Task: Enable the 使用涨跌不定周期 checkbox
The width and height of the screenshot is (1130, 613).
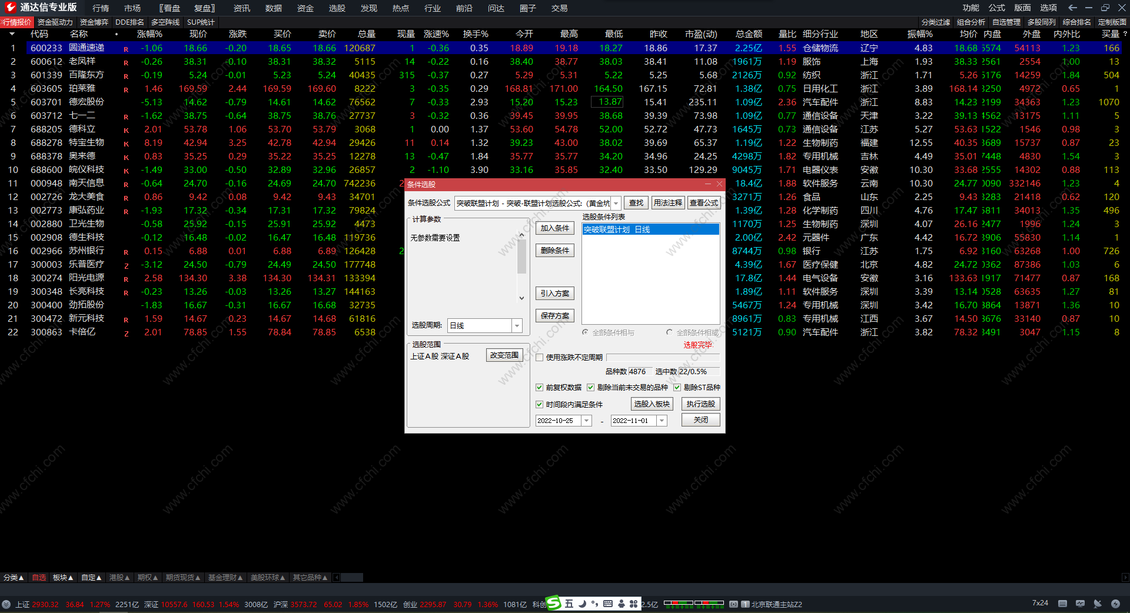Action: (539, 358)
